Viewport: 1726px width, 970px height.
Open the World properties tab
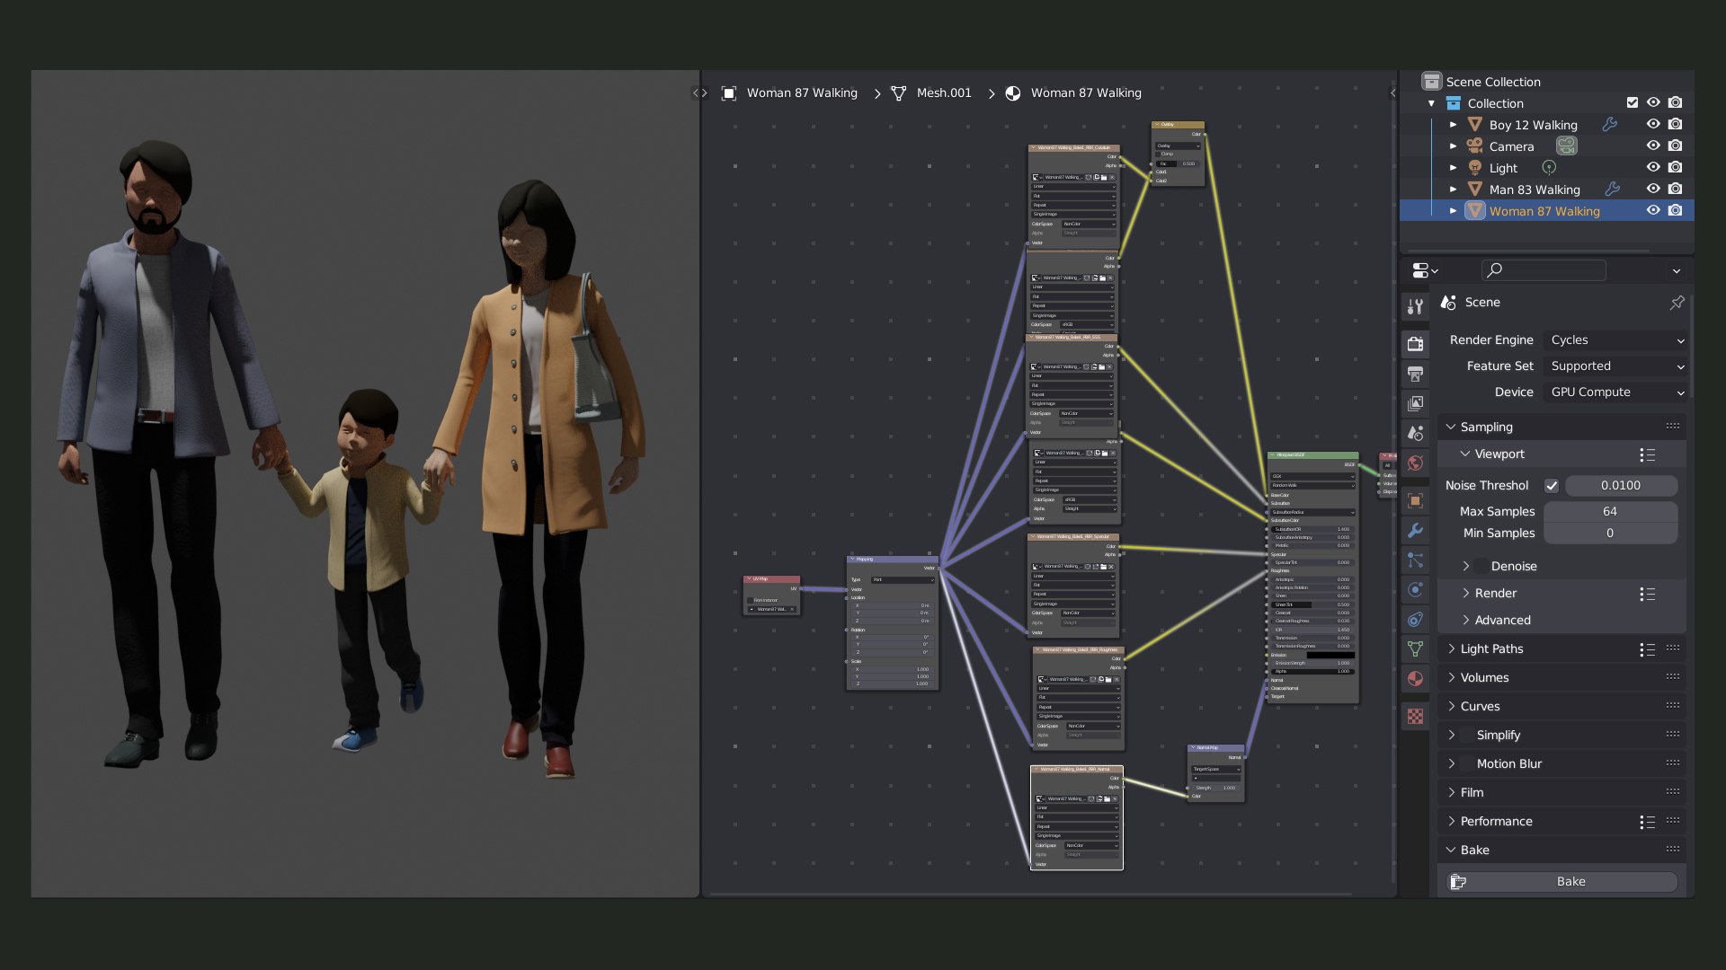point(1415,463)
